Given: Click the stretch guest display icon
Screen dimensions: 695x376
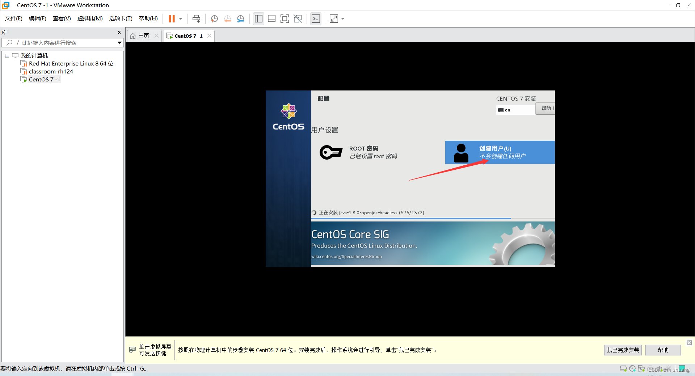Looking at the screenshot, I should tap(334, 19).
